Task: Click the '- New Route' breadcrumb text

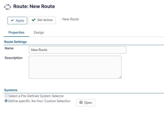Action: [70, 19]
